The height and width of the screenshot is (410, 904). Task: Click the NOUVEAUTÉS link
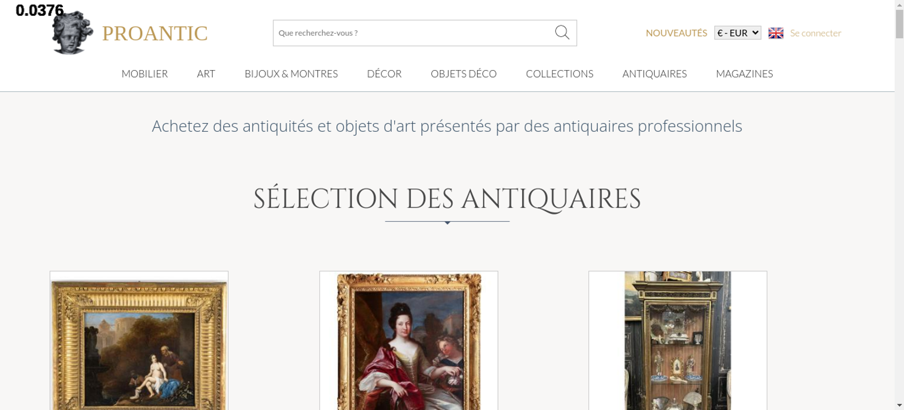[x=676, y=33]
